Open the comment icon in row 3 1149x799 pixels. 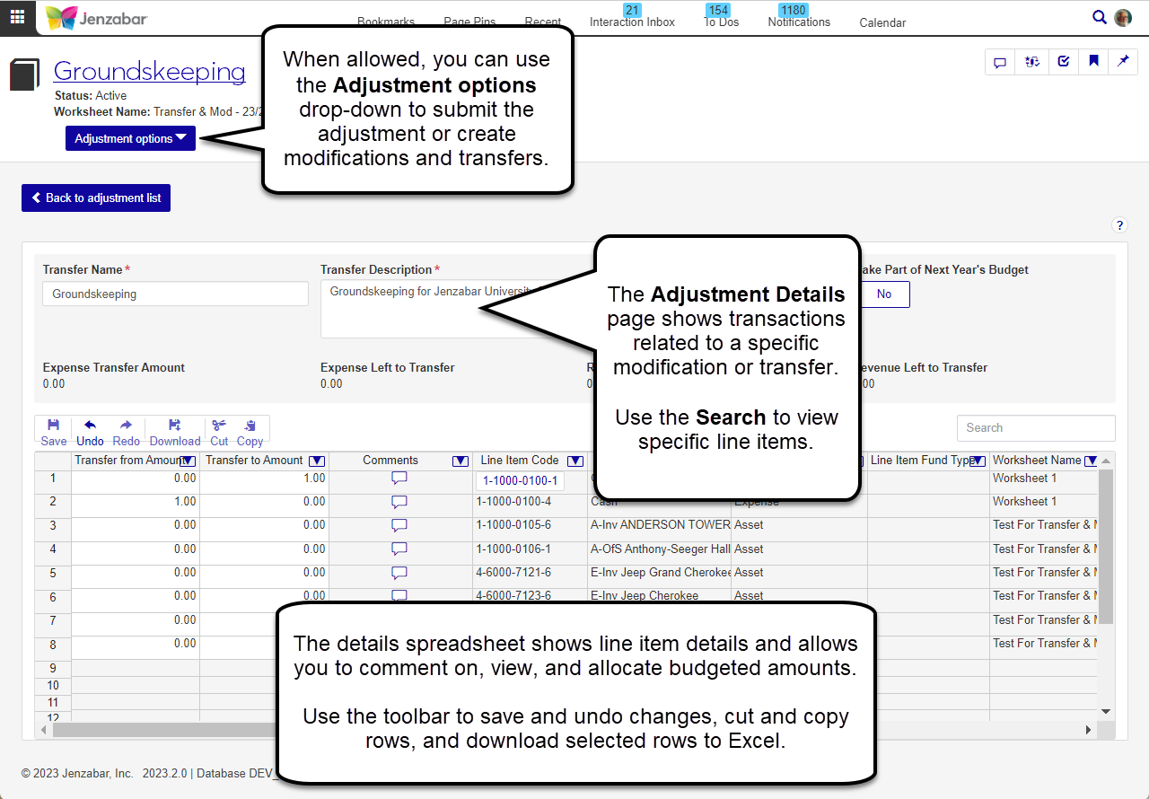point(399,525)
